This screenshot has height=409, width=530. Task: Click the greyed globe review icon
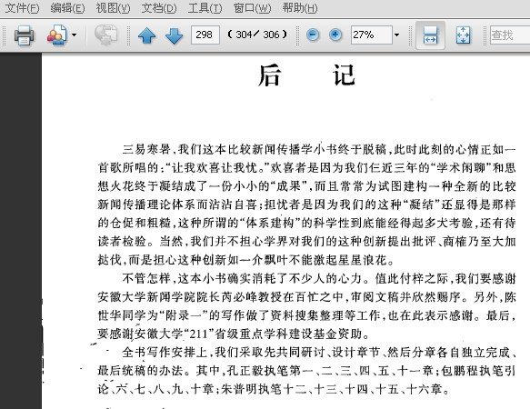pos(105,35)
